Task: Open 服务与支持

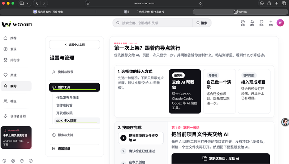Action: point(74,135)
